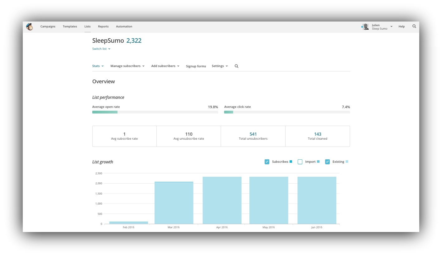Click the Mar 2016 chart bar

(x=174, y=203)
